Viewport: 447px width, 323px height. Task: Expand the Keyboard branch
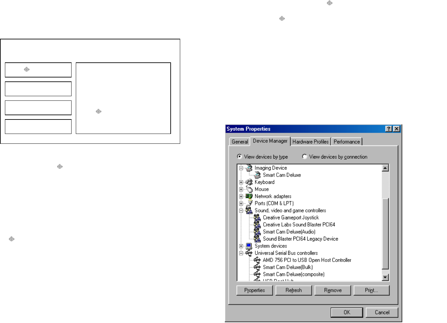241,182
